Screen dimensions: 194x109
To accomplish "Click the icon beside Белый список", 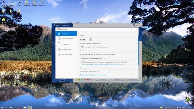I will coord(59,49).
